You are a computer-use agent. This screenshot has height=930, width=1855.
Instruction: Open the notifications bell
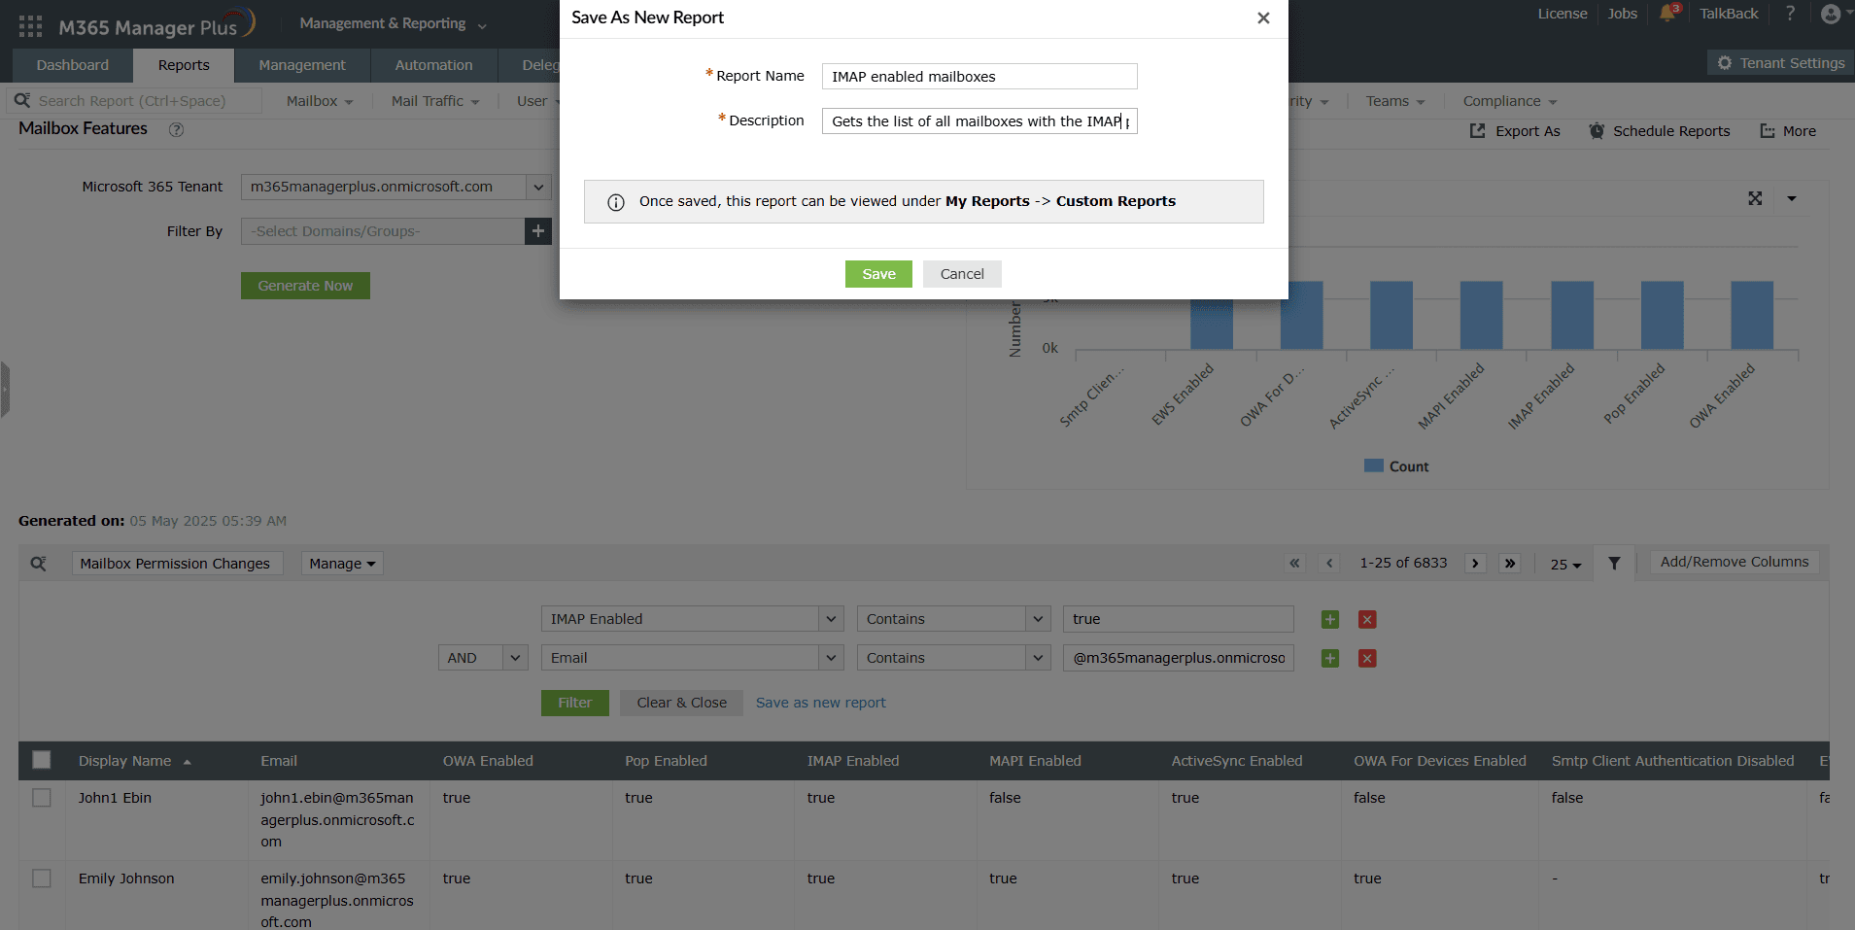[x=1667, y=14]
